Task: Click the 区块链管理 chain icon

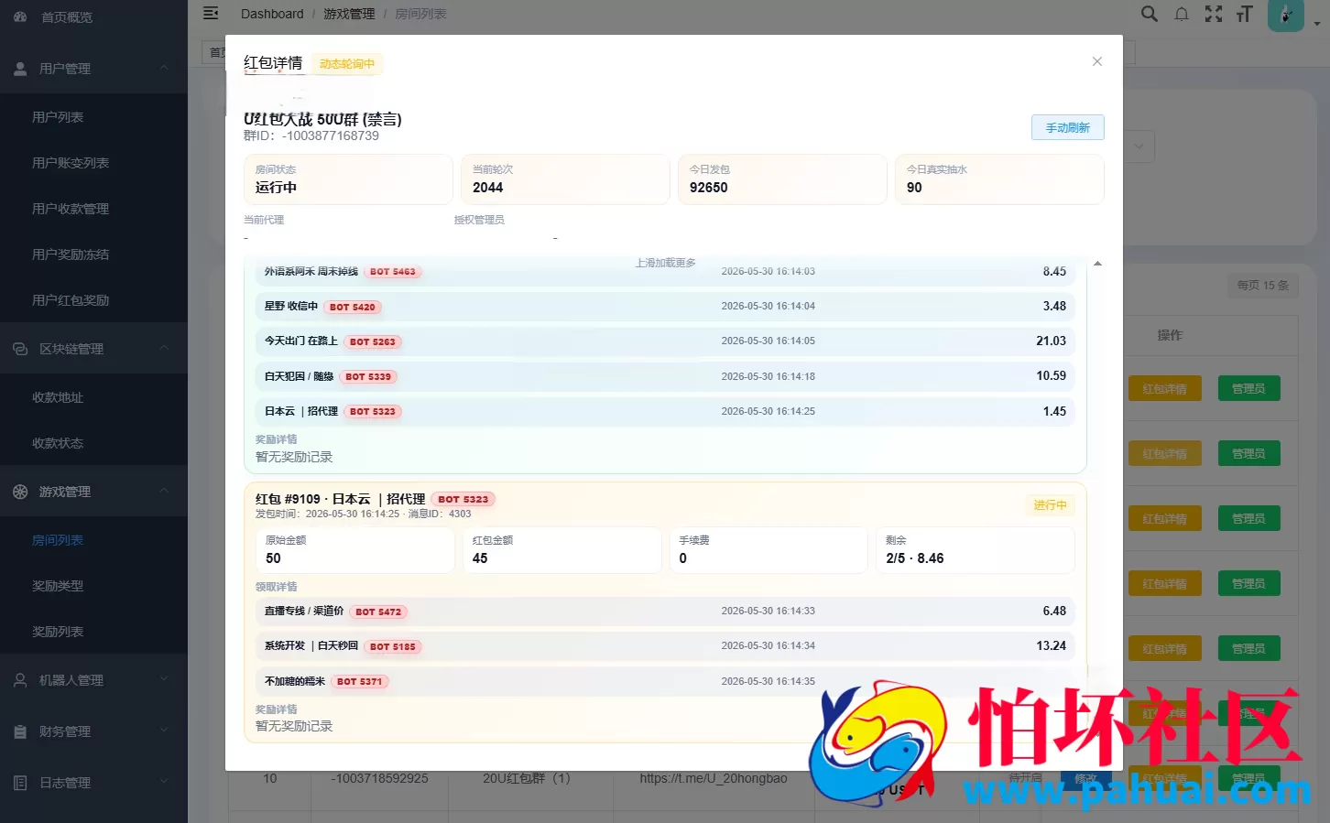Action: 20,349
